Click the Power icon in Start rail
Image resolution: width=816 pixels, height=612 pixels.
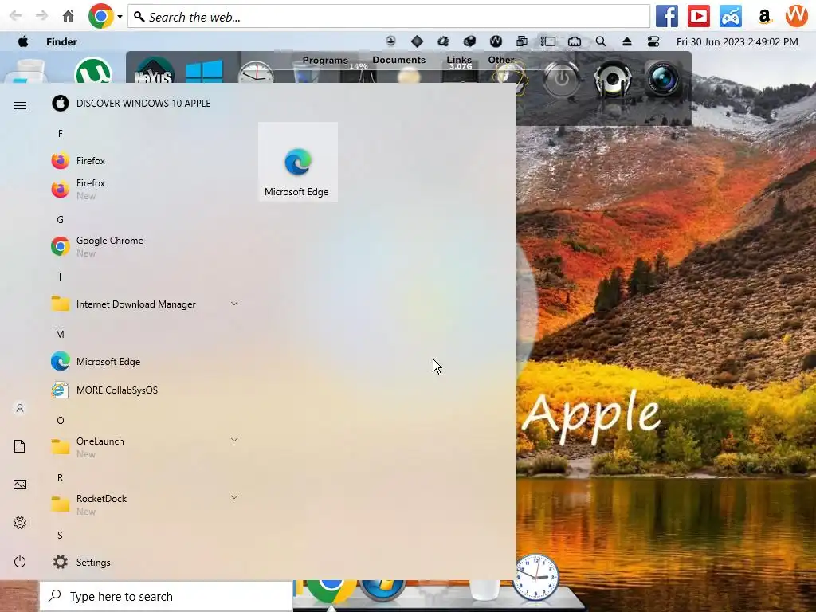20,561
